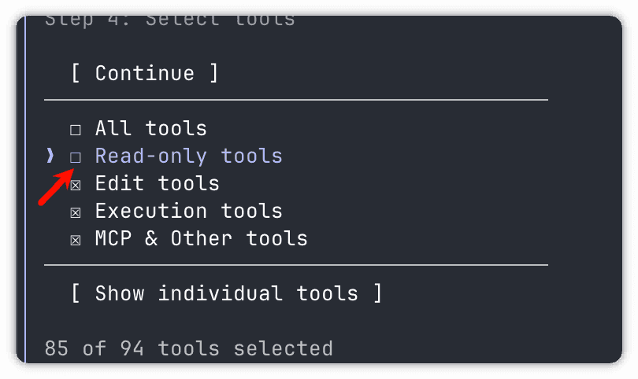Click the selection cursor chevron beside Read-only tools
638x379 pixels.
point(50,156)
